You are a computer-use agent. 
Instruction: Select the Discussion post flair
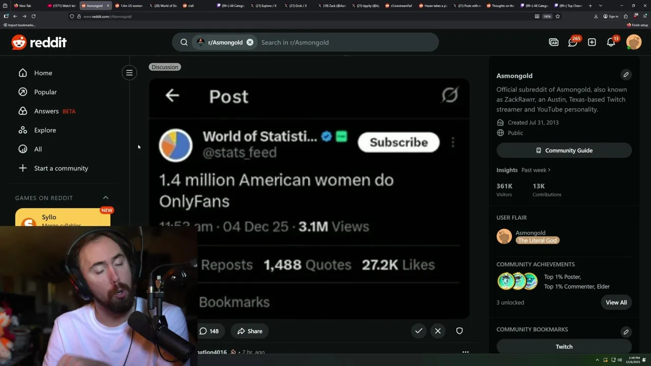[165, 67]
